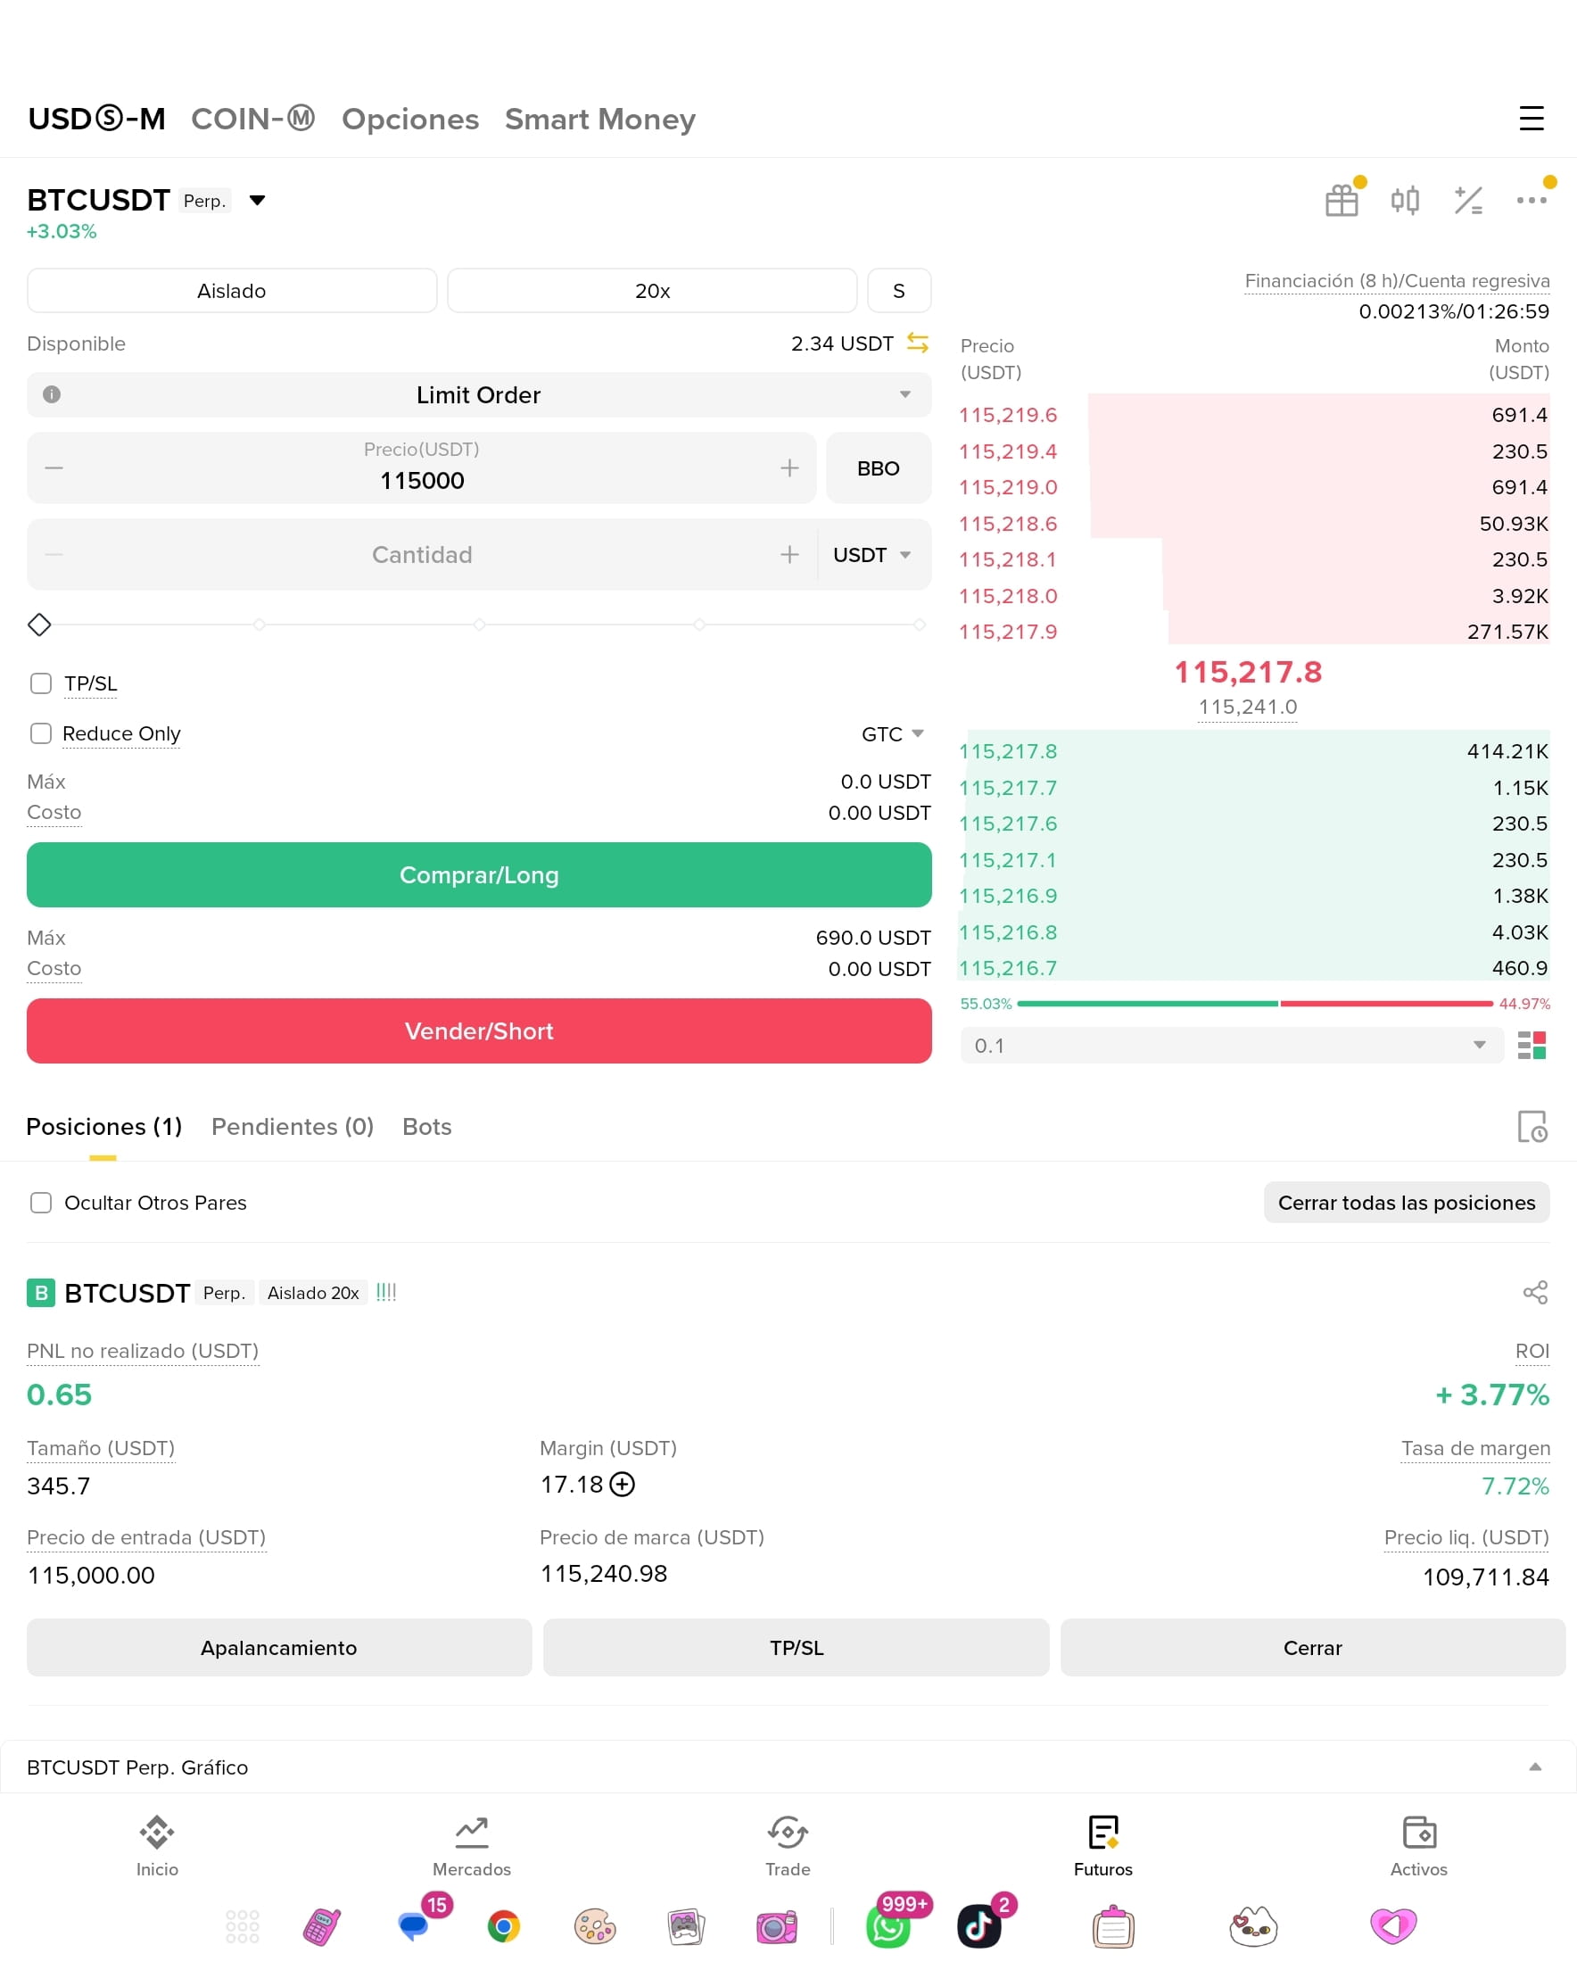The height and width of the screenshot is (1970, 1577).
Task: Open the Limit Order type dropdown
Action: [x=479, y=394]
